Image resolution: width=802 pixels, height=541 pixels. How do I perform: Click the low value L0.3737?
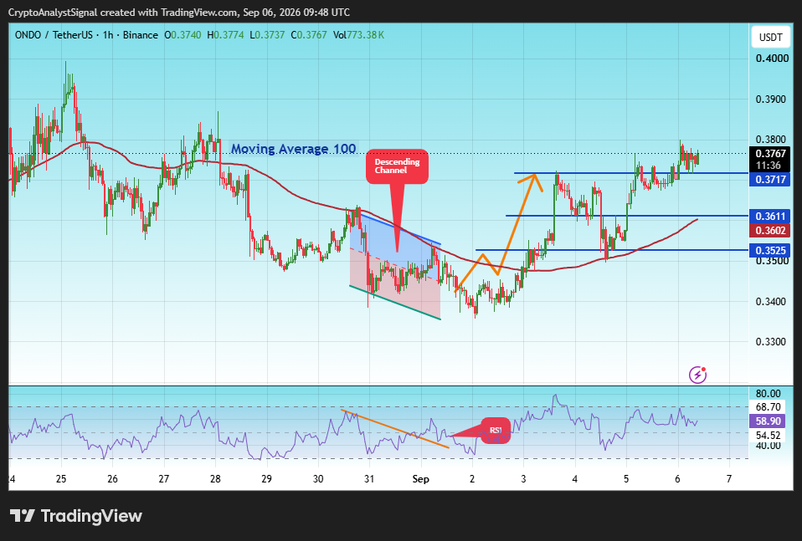click(267, 35)
